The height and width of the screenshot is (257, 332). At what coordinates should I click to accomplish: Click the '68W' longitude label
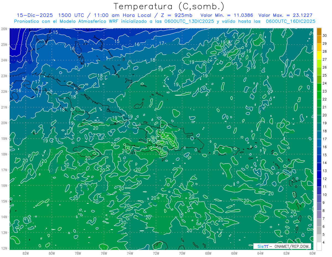pos(208,253)
